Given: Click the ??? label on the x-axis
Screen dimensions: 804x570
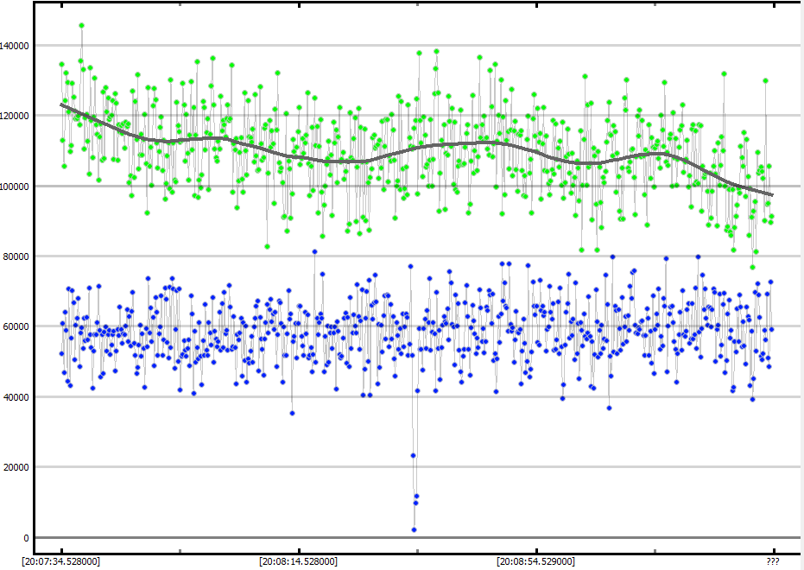Looking at the screenshot, I should 774,561.
